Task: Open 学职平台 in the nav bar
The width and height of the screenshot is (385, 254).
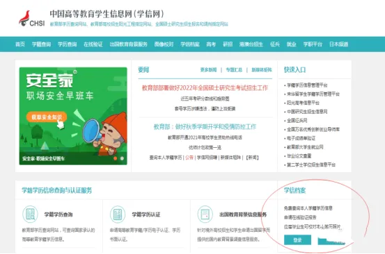Action: (313, 44)
